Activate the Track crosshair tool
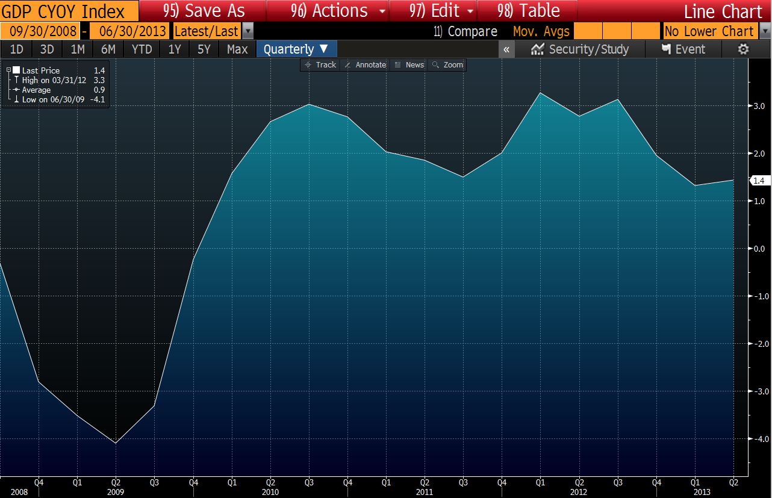The height and width of the screenshot is (498, 772). pos(321,64)
